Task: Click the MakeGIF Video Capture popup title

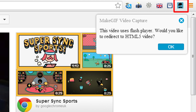Action: tap(123, 20)
